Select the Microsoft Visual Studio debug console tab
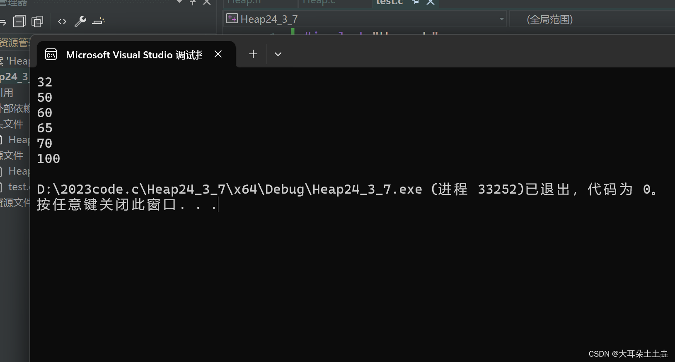675x362 pixels. [136, 54]
